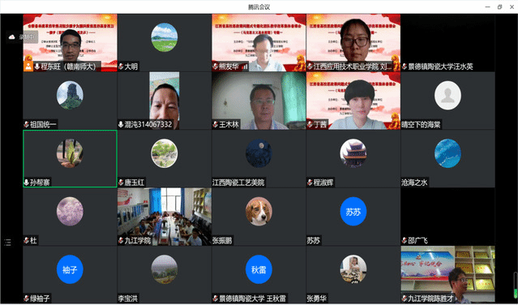Click the 景德镇陶瓷大学汪水英 name label
Viewport: 518px width, 305px height.
[440, 67]
